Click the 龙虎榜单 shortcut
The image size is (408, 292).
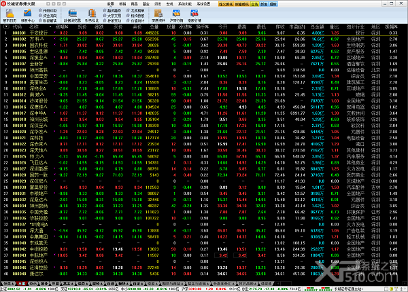pos(135,11)
